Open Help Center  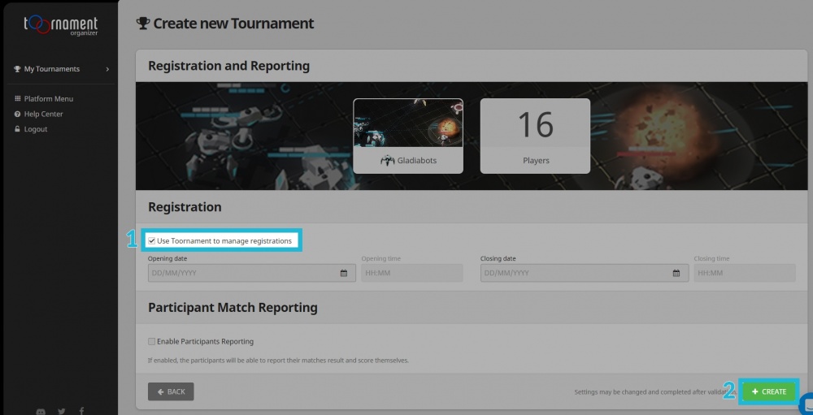tap(44, 114)
